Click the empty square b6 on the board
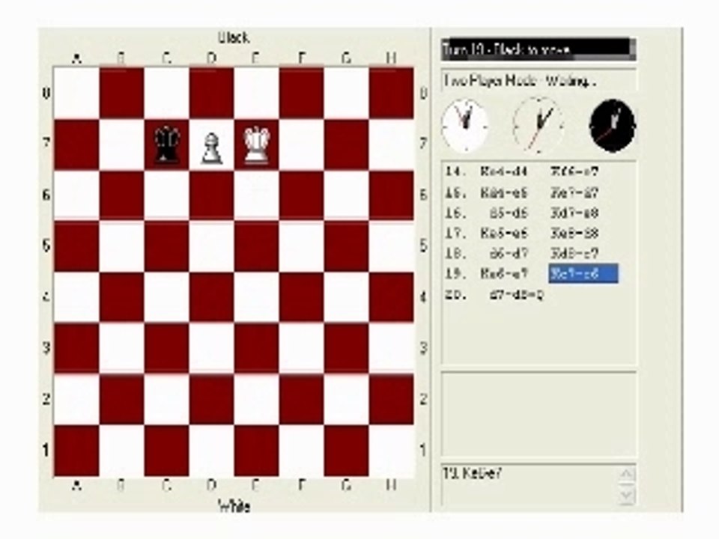The height and width of the screenshot is (539, 719). [x=121, y=195]
